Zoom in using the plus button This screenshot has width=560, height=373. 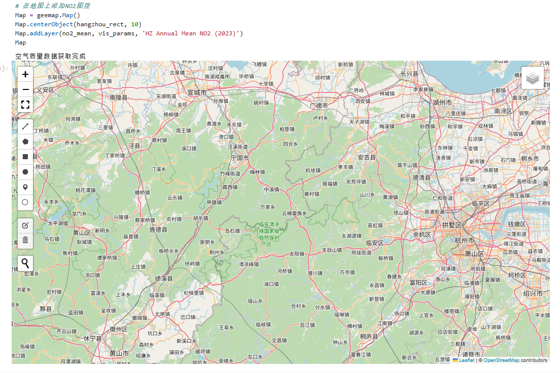click(x=25, y=74)
